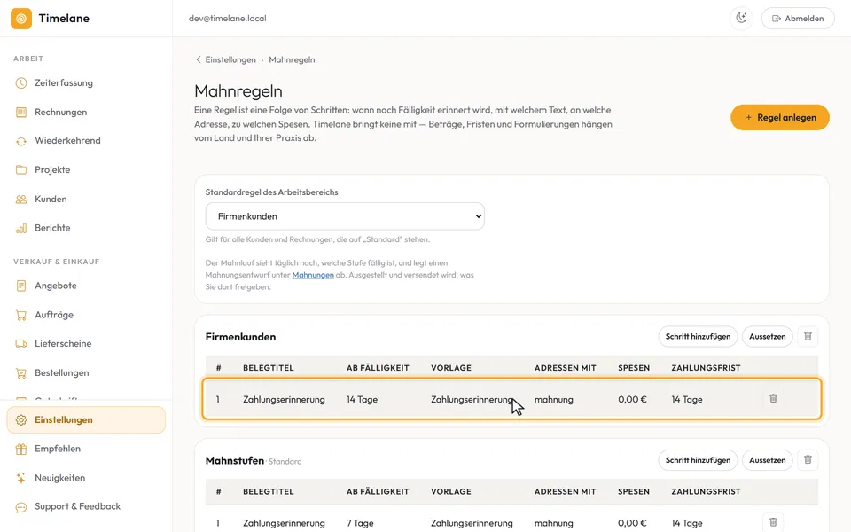Click the mahnung cell in Firmenkunden row
Image resolution: width=851 pixels, height=532 pixels.
point(553,400)
